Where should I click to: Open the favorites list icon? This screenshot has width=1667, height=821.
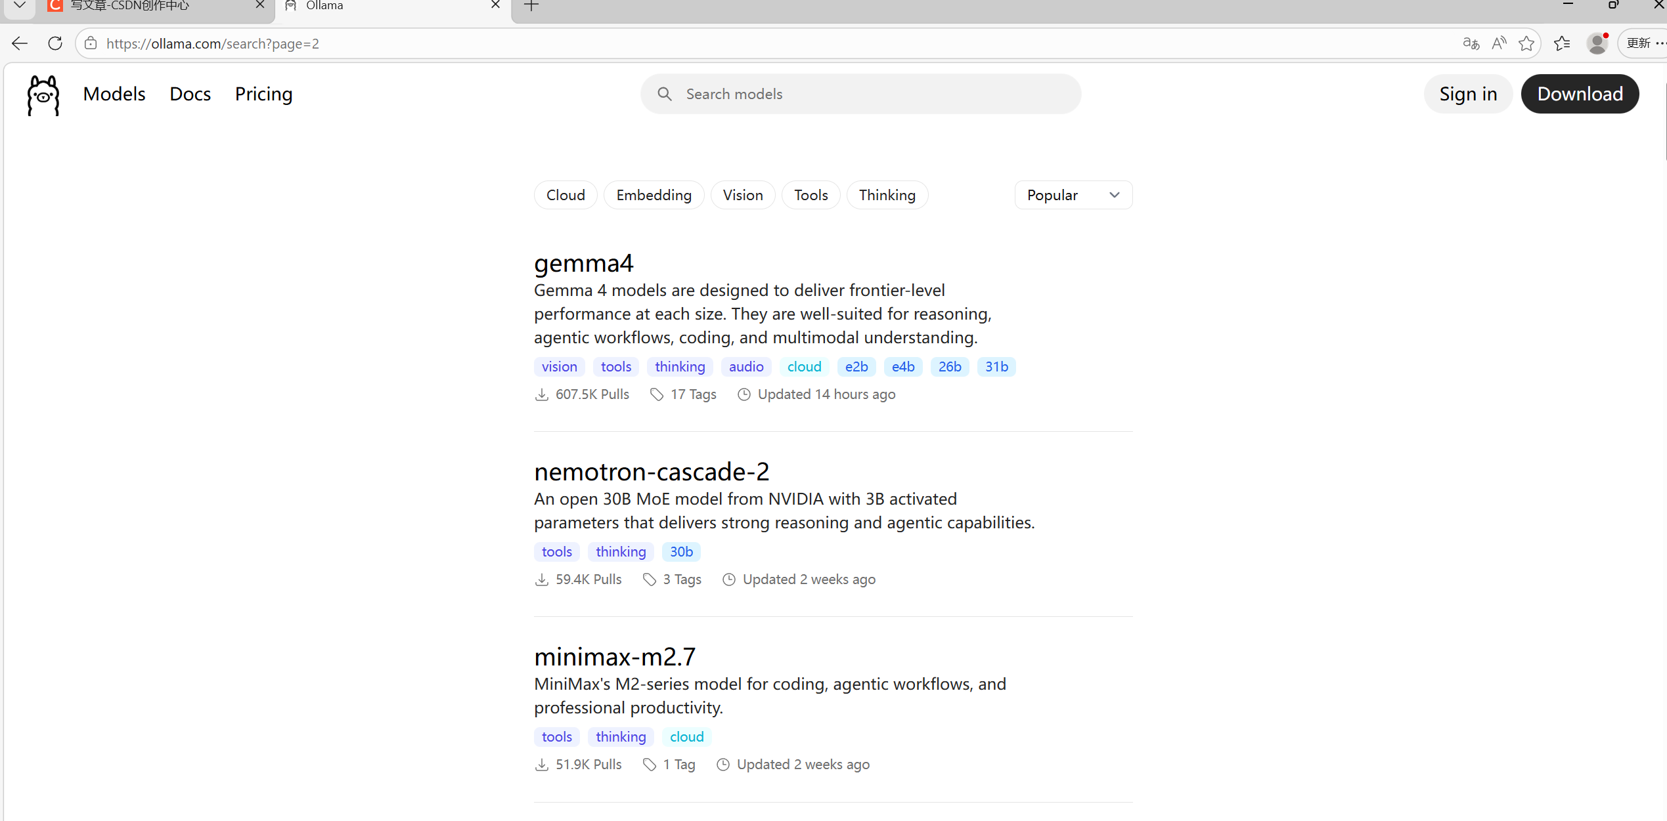(1562, 43)
